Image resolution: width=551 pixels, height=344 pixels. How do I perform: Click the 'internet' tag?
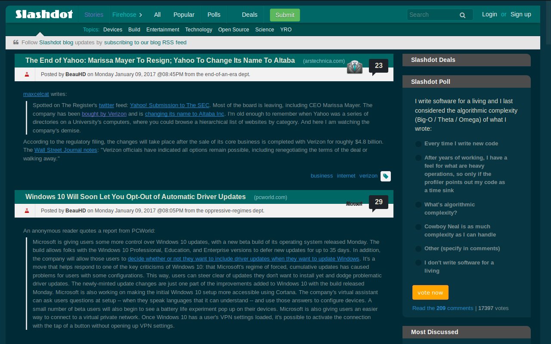346,175
